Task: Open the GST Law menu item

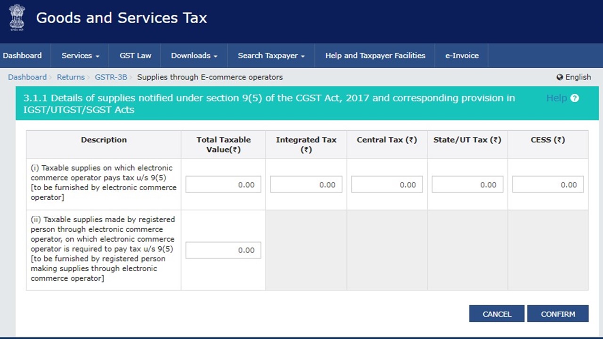Action: (x=135, y=56)
